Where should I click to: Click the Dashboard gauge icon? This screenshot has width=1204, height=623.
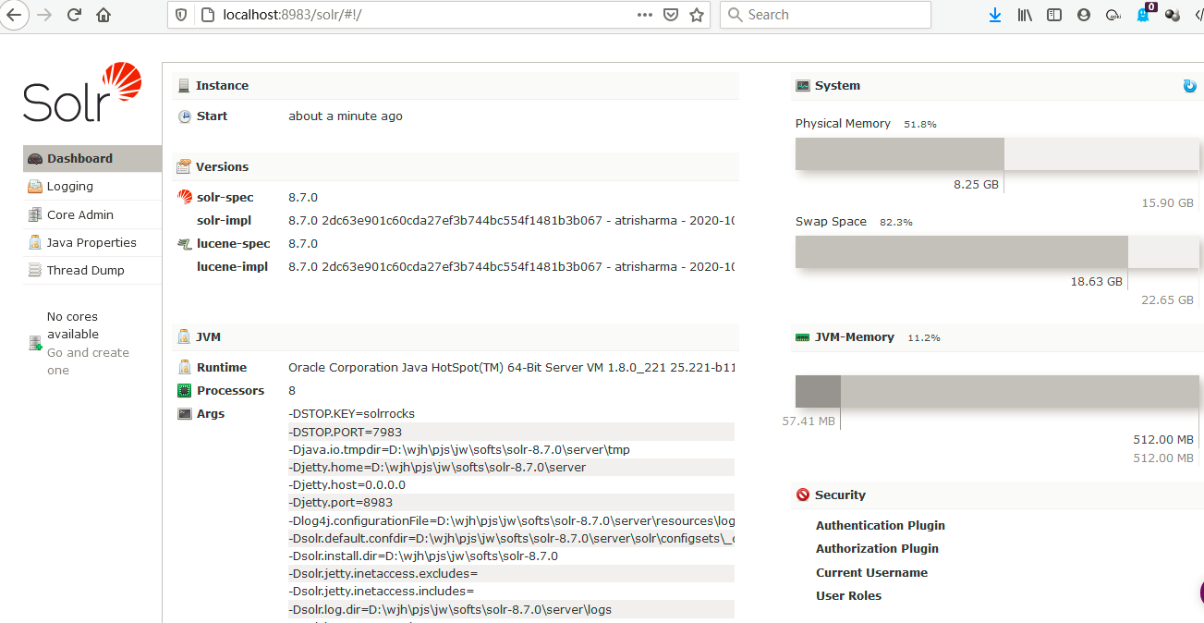(35, 159)
